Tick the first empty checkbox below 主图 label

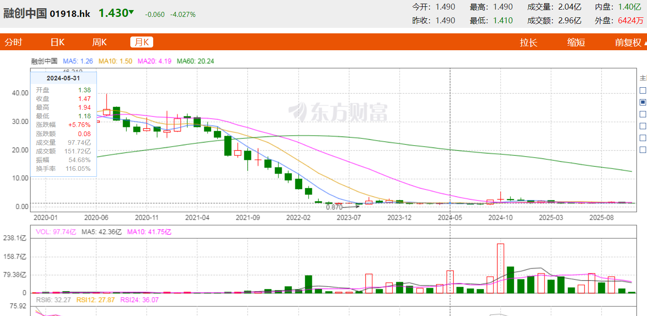point(643,90)
